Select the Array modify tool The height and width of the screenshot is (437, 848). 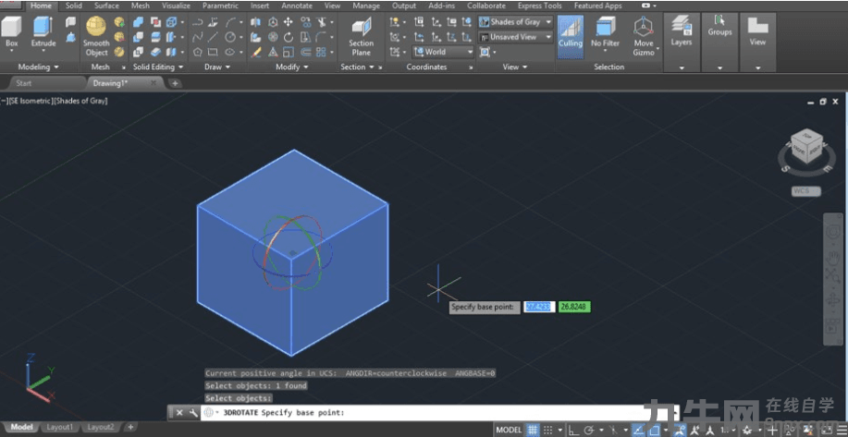click(321, 52)
